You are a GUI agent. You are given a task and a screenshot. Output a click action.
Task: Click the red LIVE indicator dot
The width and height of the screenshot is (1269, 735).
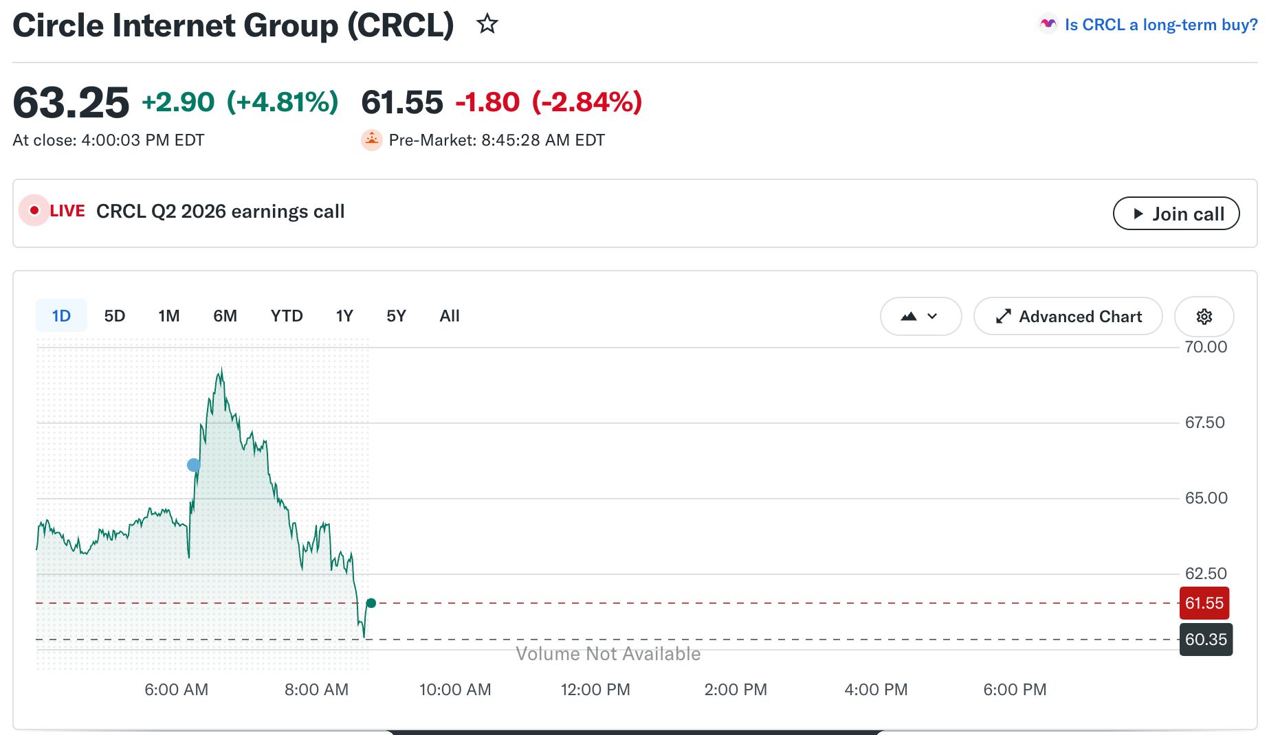34,211
